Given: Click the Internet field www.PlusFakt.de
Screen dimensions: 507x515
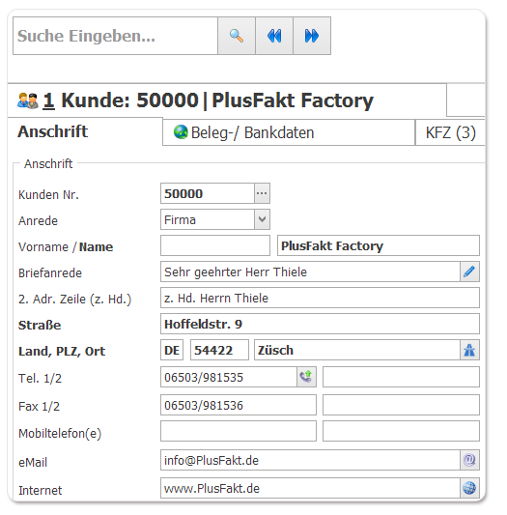Looking at the screenshot, I should 310,488.
